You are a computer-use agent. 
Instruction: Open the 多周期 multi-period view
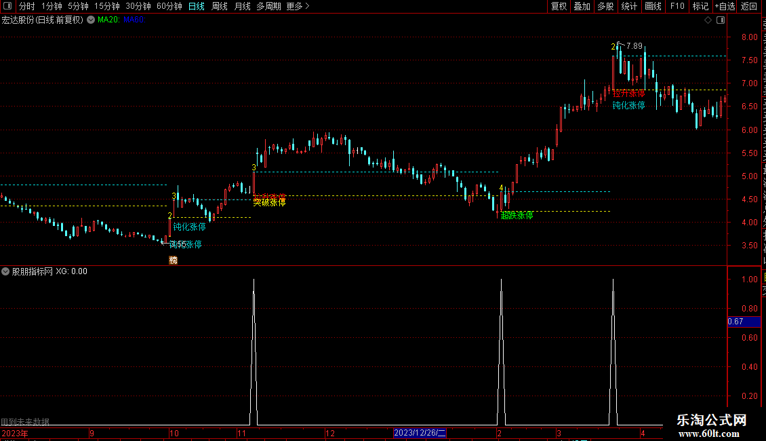268,6
